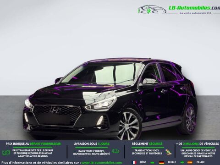This screenshot has width=220, height=165.
Task: Click the German flag icon
Action: pyautogui.click(x=161, y=162)
